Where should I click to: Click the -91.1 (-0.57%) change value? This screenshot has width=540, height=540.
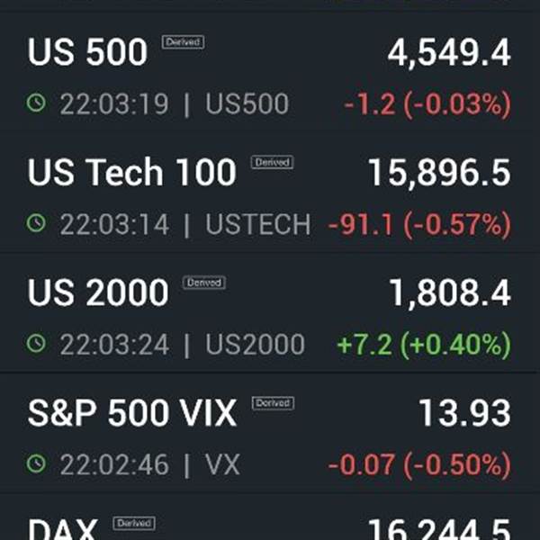click(x=419, y=225)
